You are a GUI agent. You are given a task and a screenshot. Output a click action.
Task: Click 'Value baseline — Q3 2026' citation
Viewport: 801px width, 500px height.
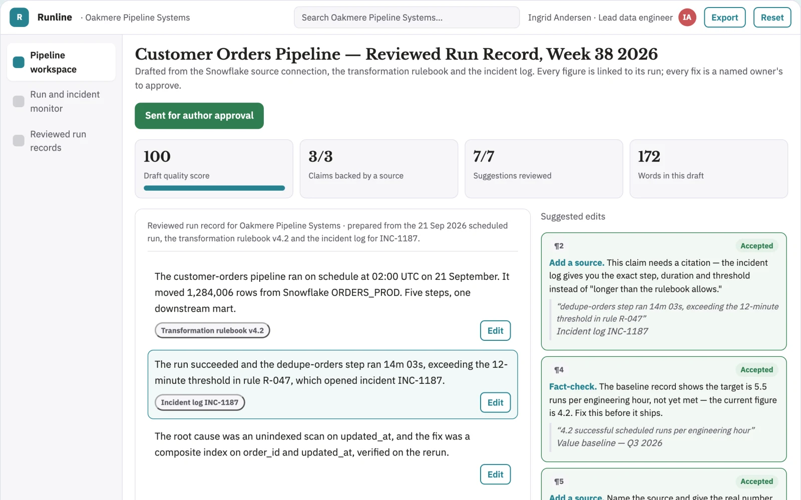pyautogui.click(x=609, y=443)
